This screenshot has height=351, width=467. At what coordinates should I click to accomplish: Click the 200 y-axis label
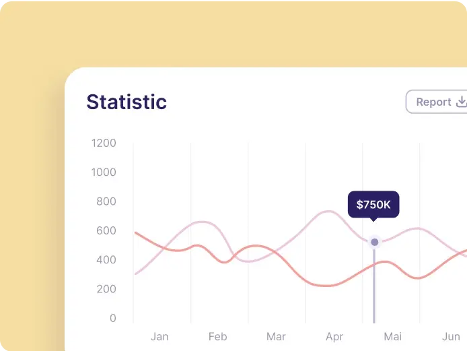point(106,289)
